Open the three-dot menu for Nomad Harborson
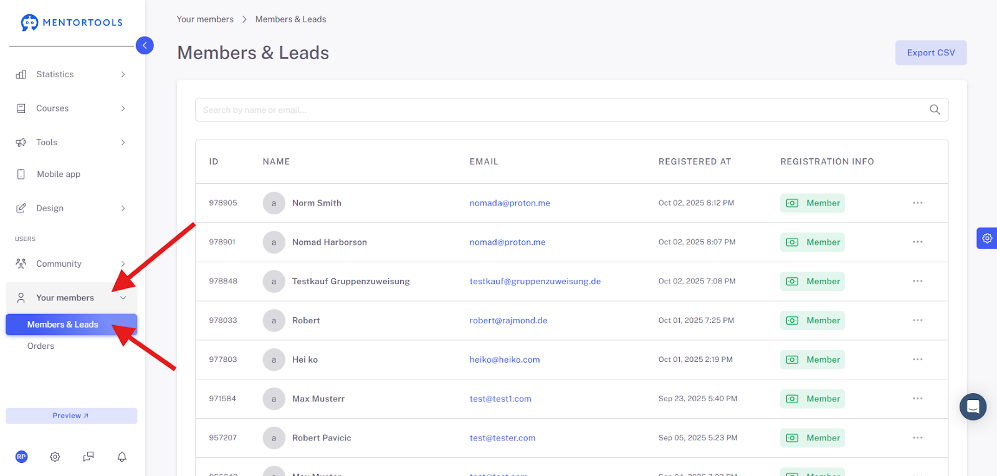 tap(918, 242)
